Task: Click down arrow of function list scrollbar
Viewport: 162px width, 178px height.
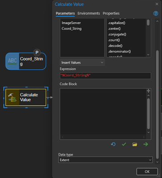Action: click(x=148, y=55)
